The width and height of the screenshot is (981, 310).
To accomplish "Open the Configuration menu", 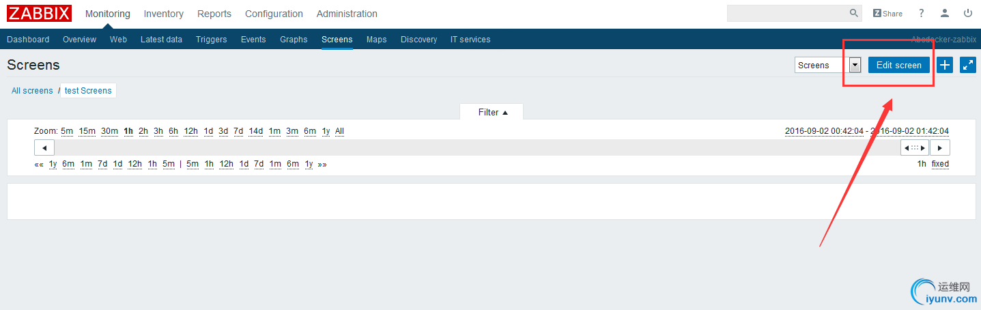I will pos(274,14).
